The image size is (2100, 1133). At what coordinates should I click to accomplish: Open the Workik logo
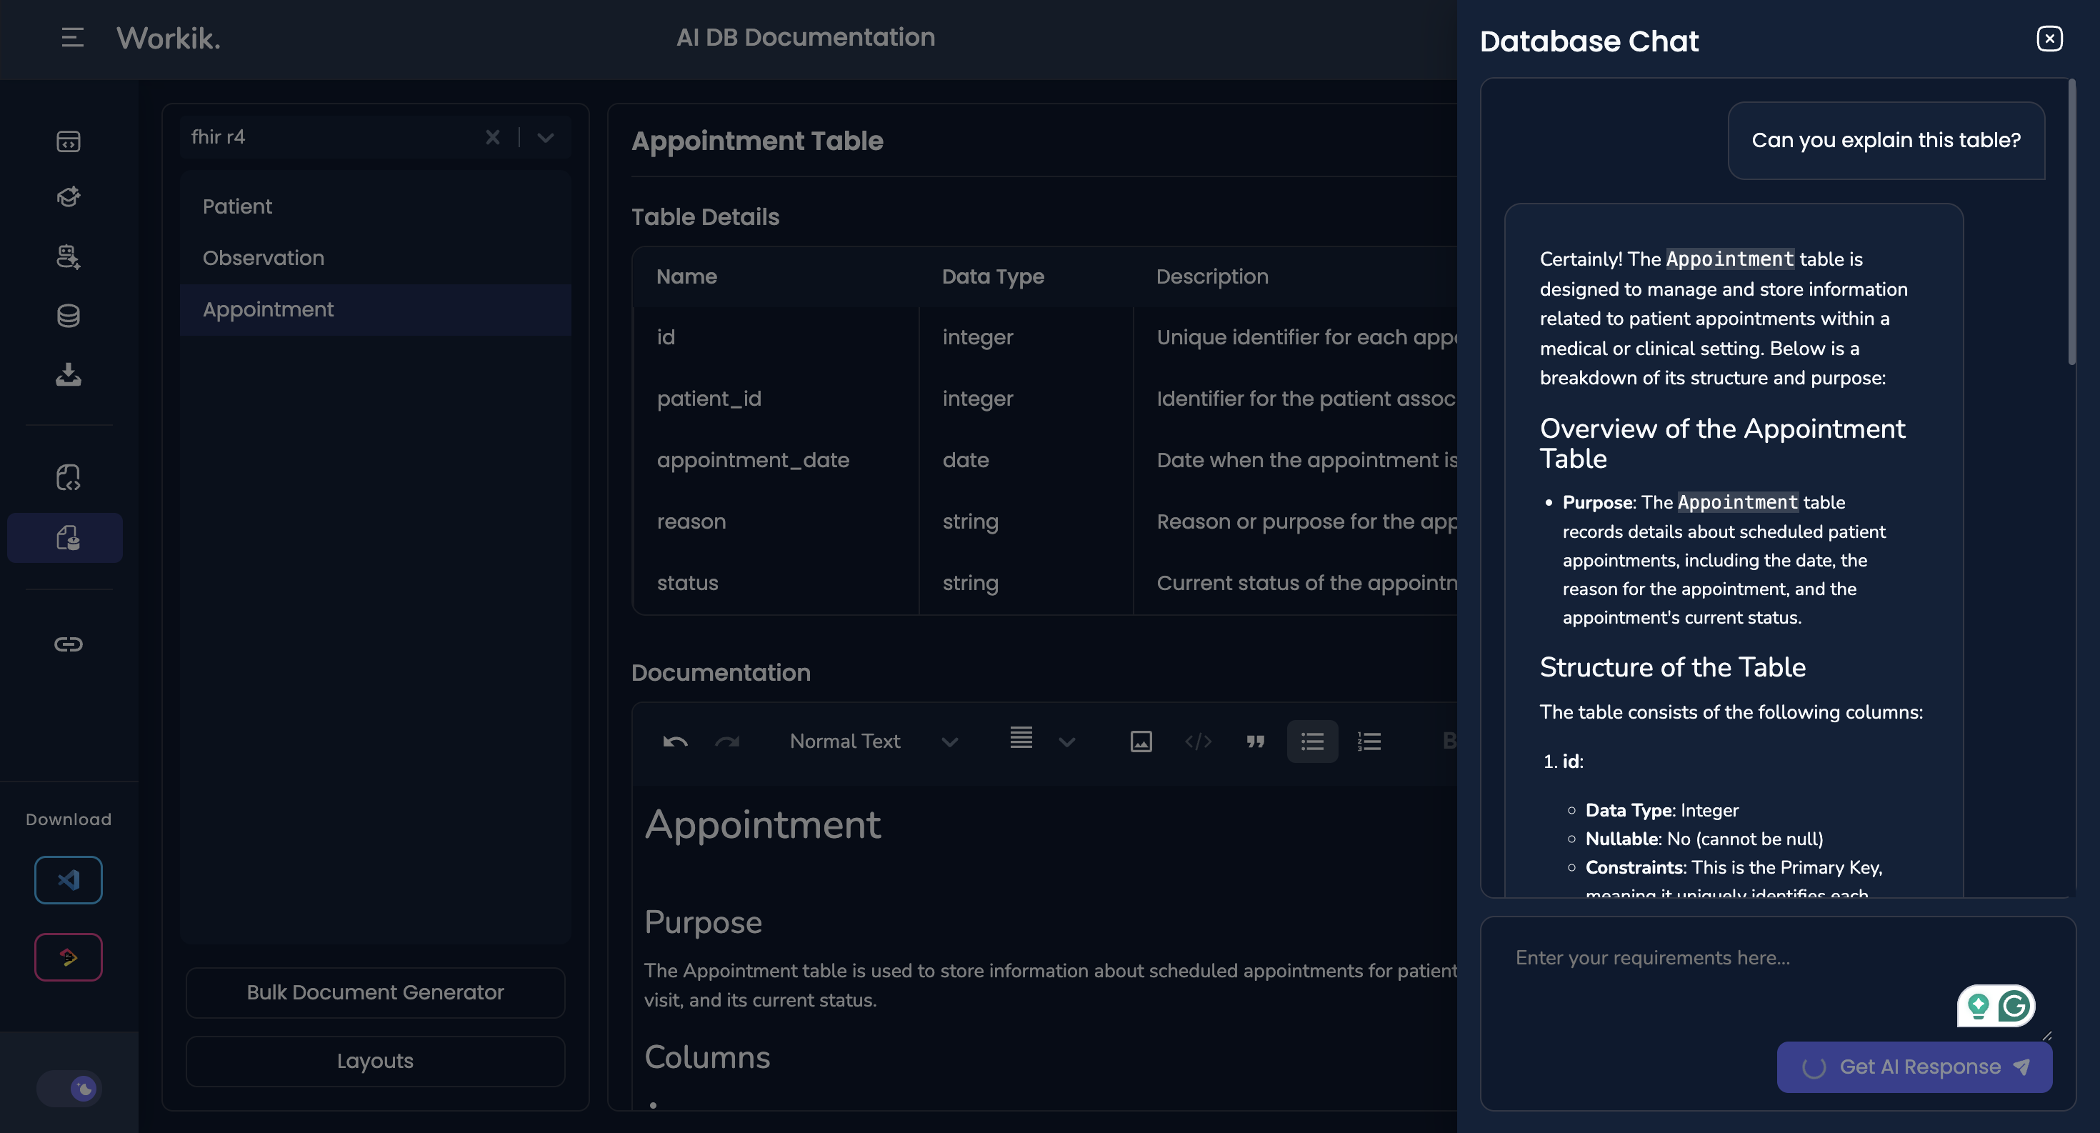(x=168, y=39)
